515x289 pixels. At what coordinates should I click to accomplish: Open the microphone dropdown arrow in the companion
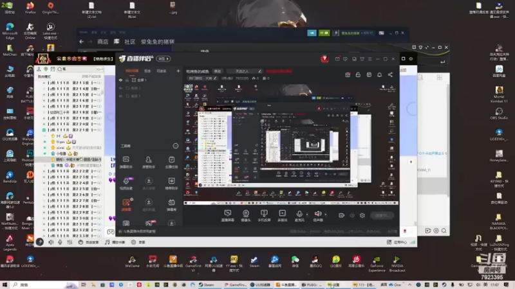[x=307, y=215]
